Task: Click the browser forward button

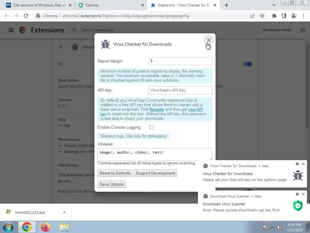Action: (16, 16)
